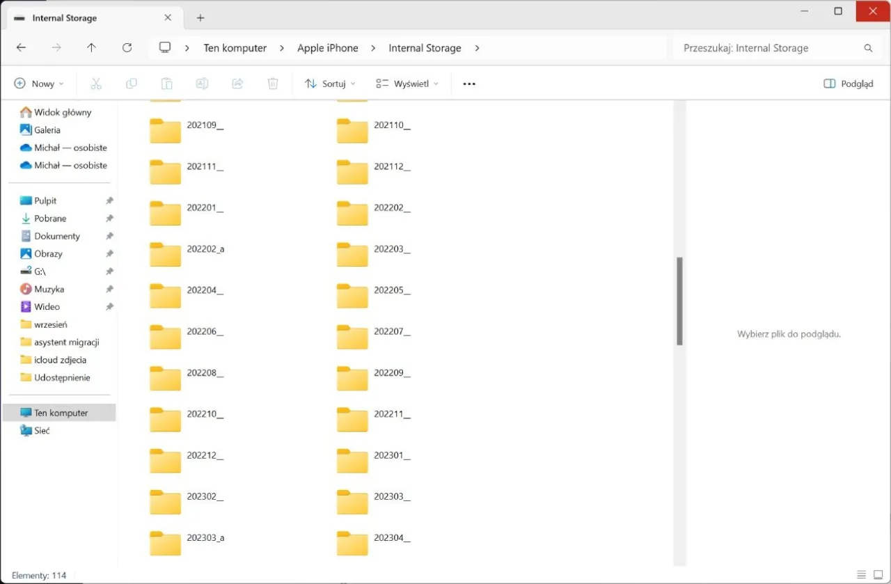This screenshot has height=584, width=891.
Task: Cut selection with the scissors icon
Action: (96, 84)
